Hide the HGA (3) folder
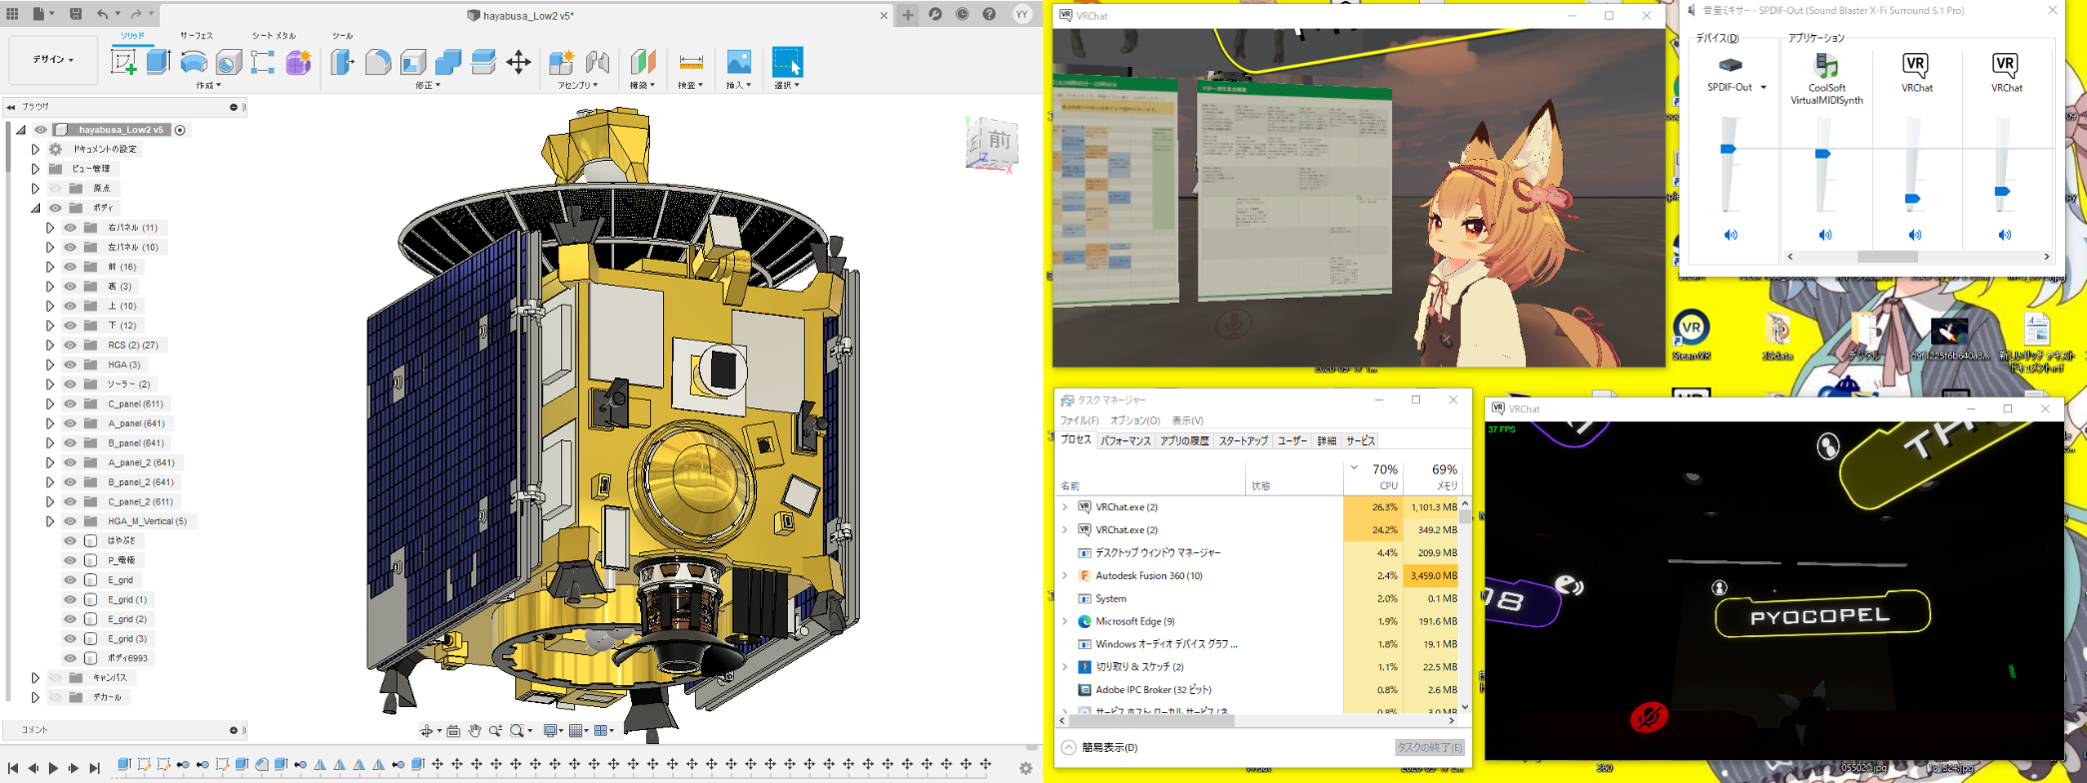This screenshot has height=783, width=2087. click(x=70, y=365)
